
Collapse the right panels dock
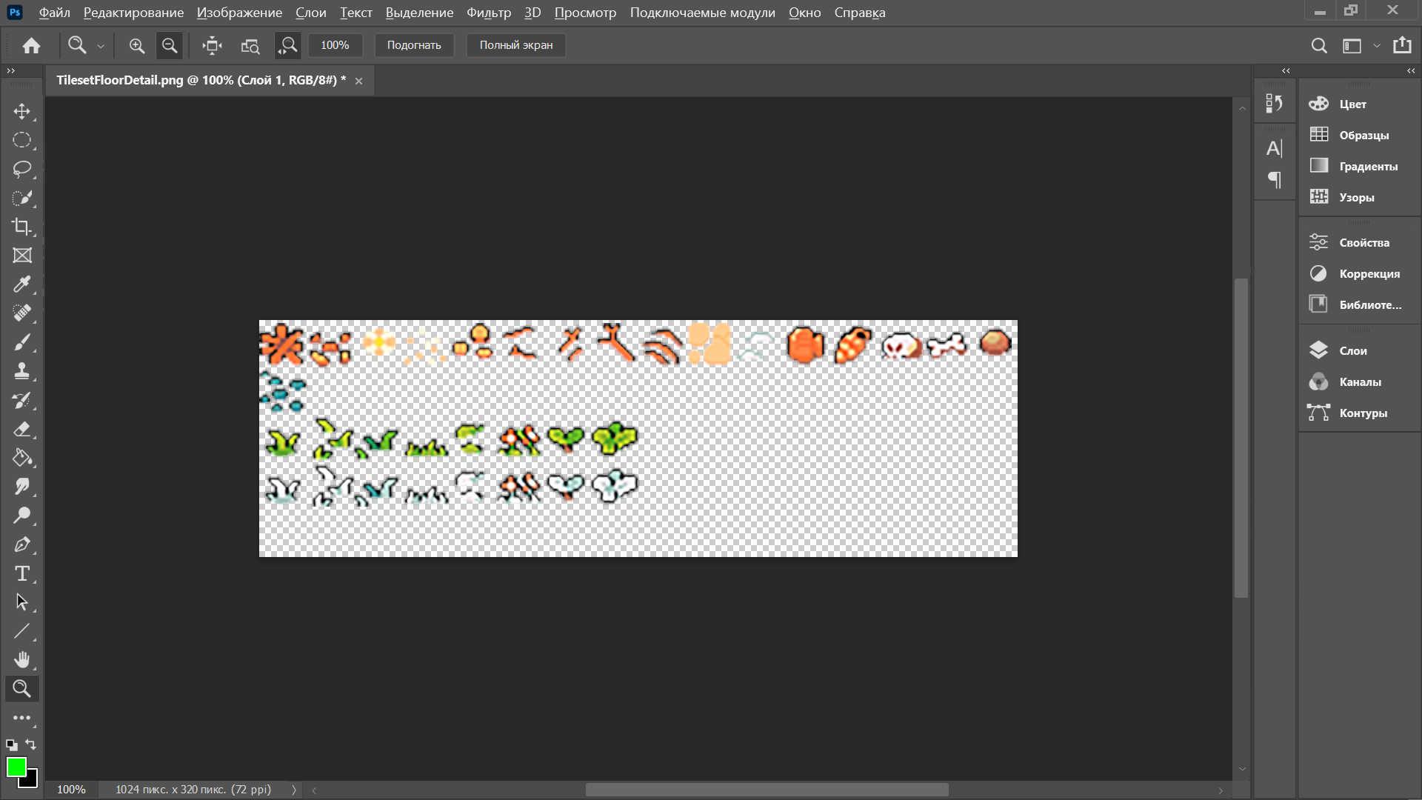point(1411,70)
